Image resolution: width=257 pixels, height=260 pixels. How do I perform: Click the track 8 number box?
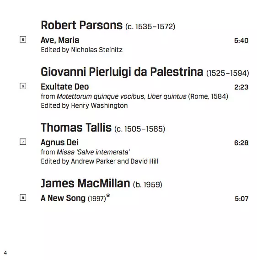pyautogui.click(x=23, y=197)
